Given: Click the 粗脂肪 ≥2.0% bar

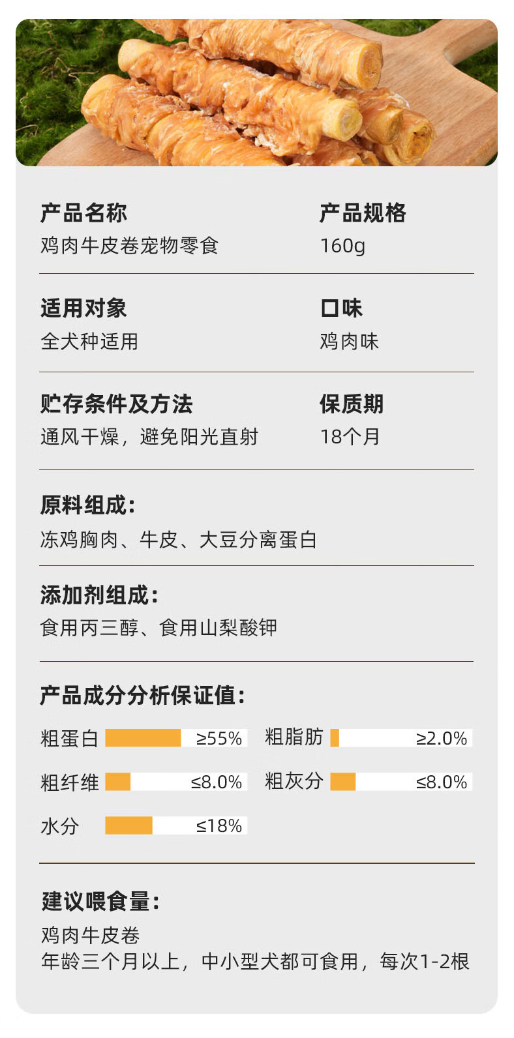Looking at the screenshot, I should [x=401, y=738].
